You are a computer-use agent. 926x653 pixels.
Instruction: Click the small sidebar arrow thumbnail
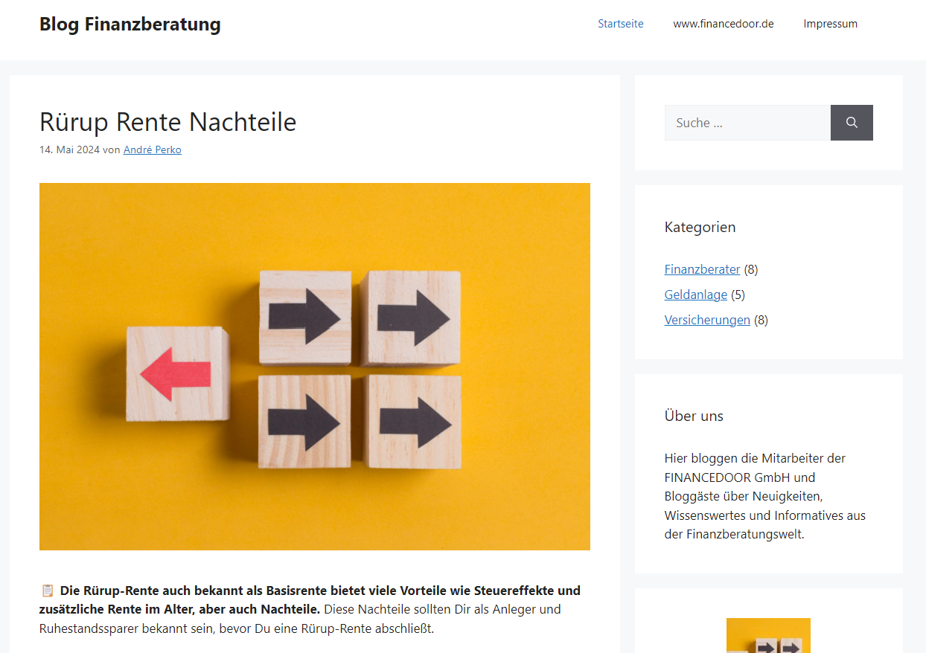(x=768, y=635)
